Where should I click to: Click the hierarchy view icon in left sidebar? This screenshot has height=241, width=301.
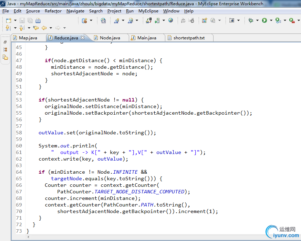(x=6, y=50)
